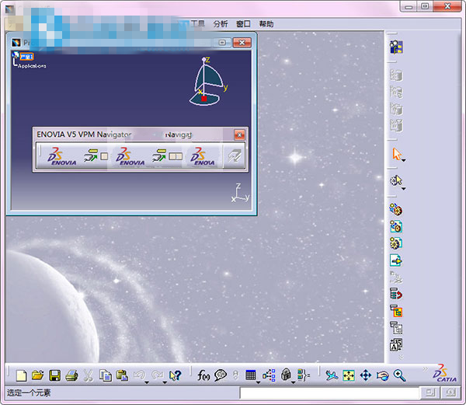Click the Paste clipboard icon
466x405 pixels.
click(x=122, y=375)
